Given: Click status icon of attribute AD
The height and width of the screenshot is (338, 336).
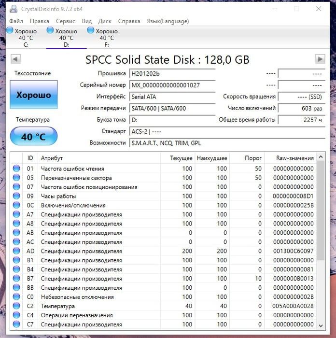Looking at the screenshot, I should pos(16,251).
